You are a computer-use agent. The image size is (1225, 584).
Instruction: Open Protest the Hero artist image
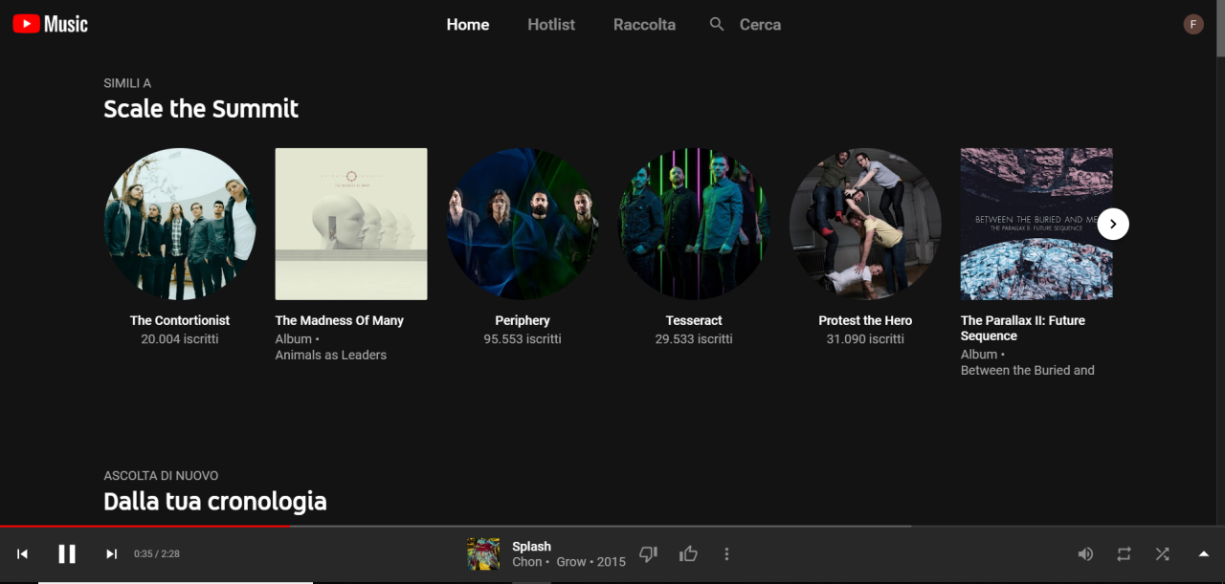(865, 224)
